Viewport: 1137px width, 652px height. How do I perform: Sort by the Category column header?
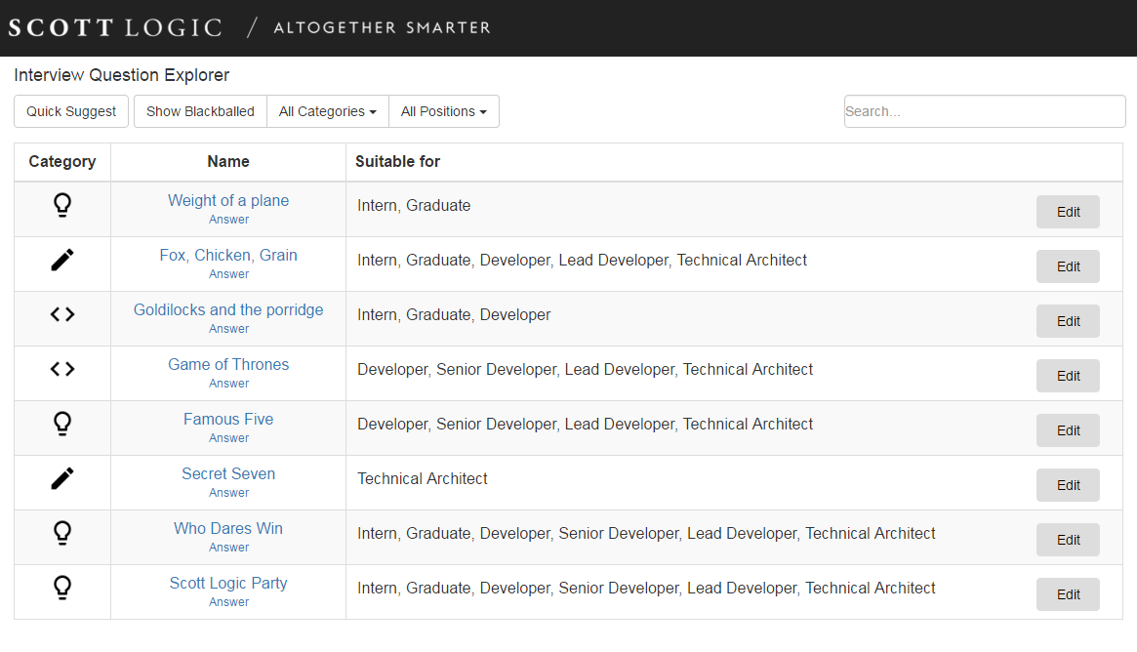[62, 161]
